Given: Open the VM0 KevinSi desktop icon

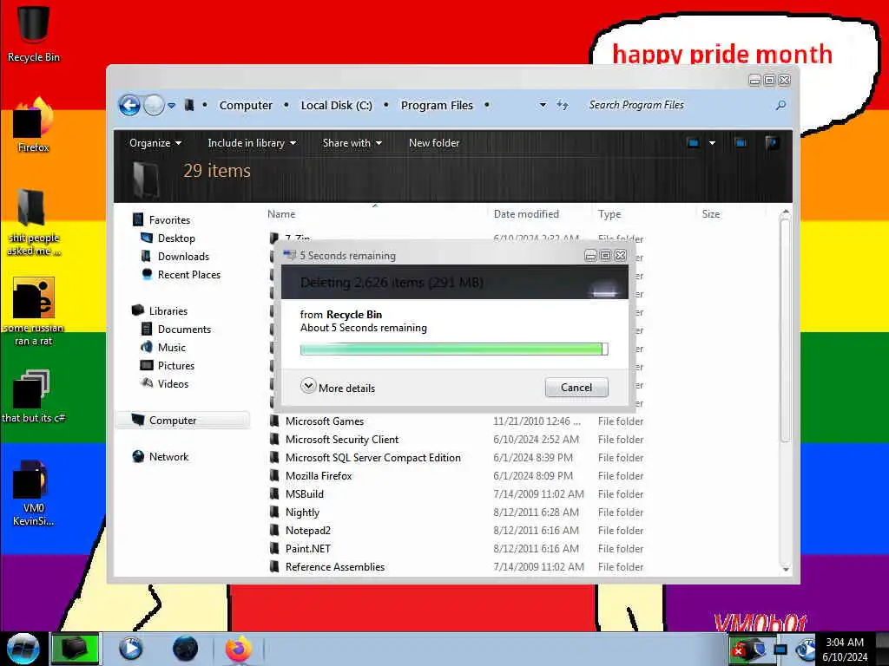Looking at the screenshot, I should point(33,493).
